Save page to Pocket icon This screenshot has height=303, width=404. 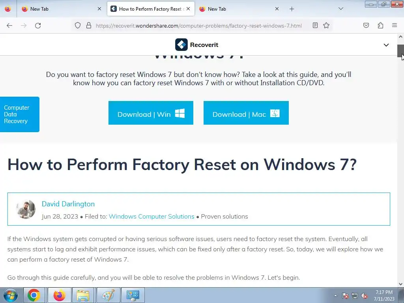click(x=366, y=25)
